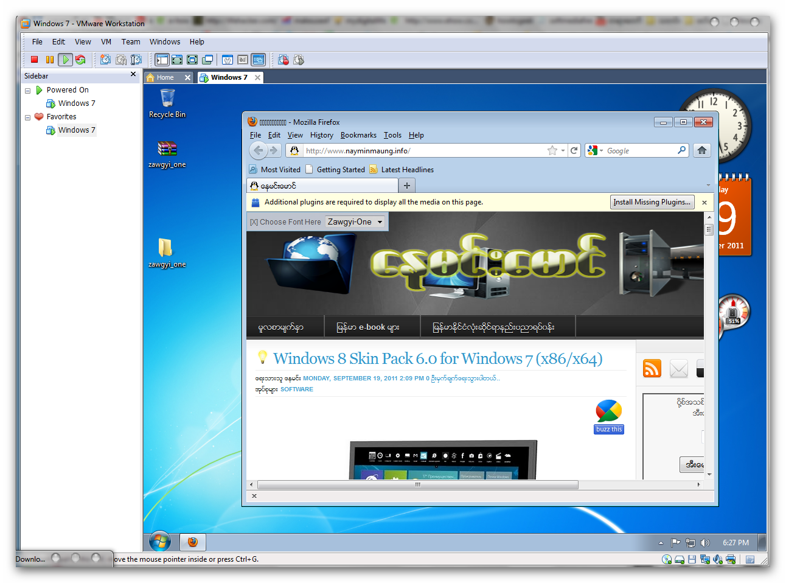The width and height of the screenshot is (786, 583).
Task: Open Firefox Bookmarks menu
Action: pos(358,135)
